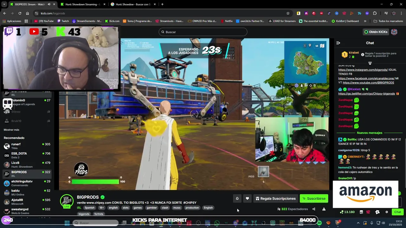
Task: Open the channel shop icon below chat
Action: point(361,212)
